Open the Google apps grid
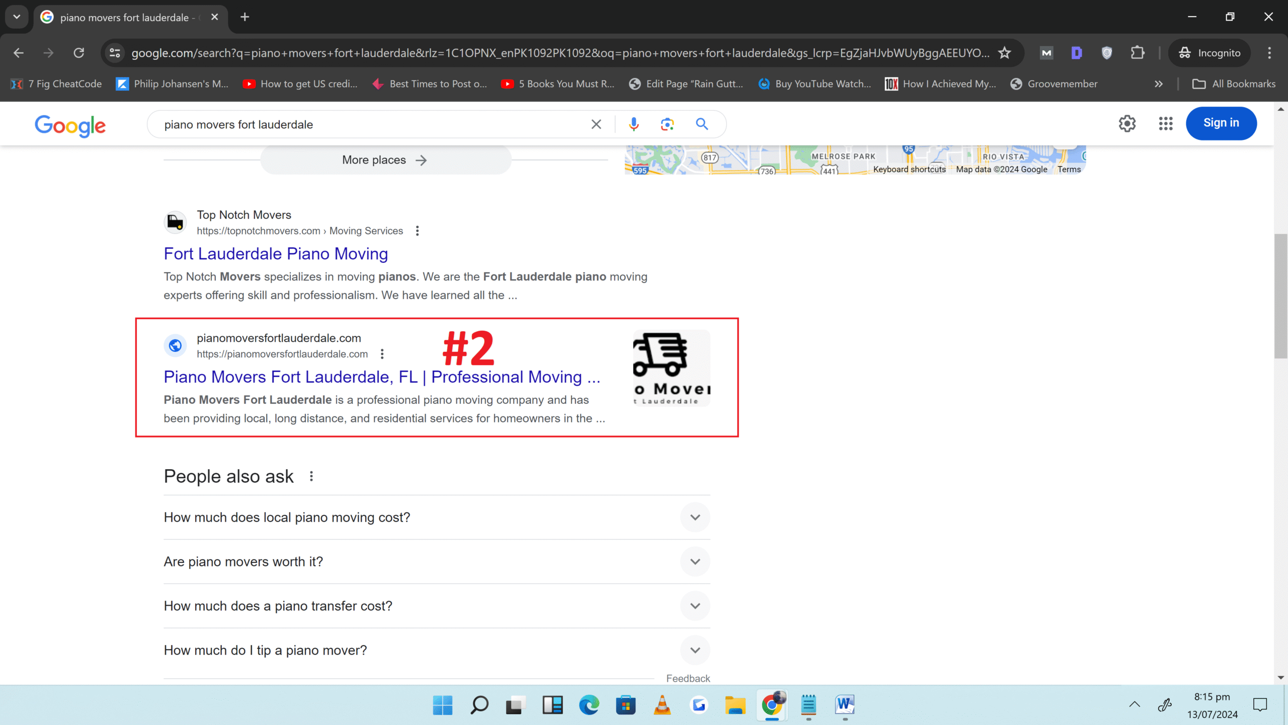Viewport: 1288px width, 725px height. (1166, 123)
